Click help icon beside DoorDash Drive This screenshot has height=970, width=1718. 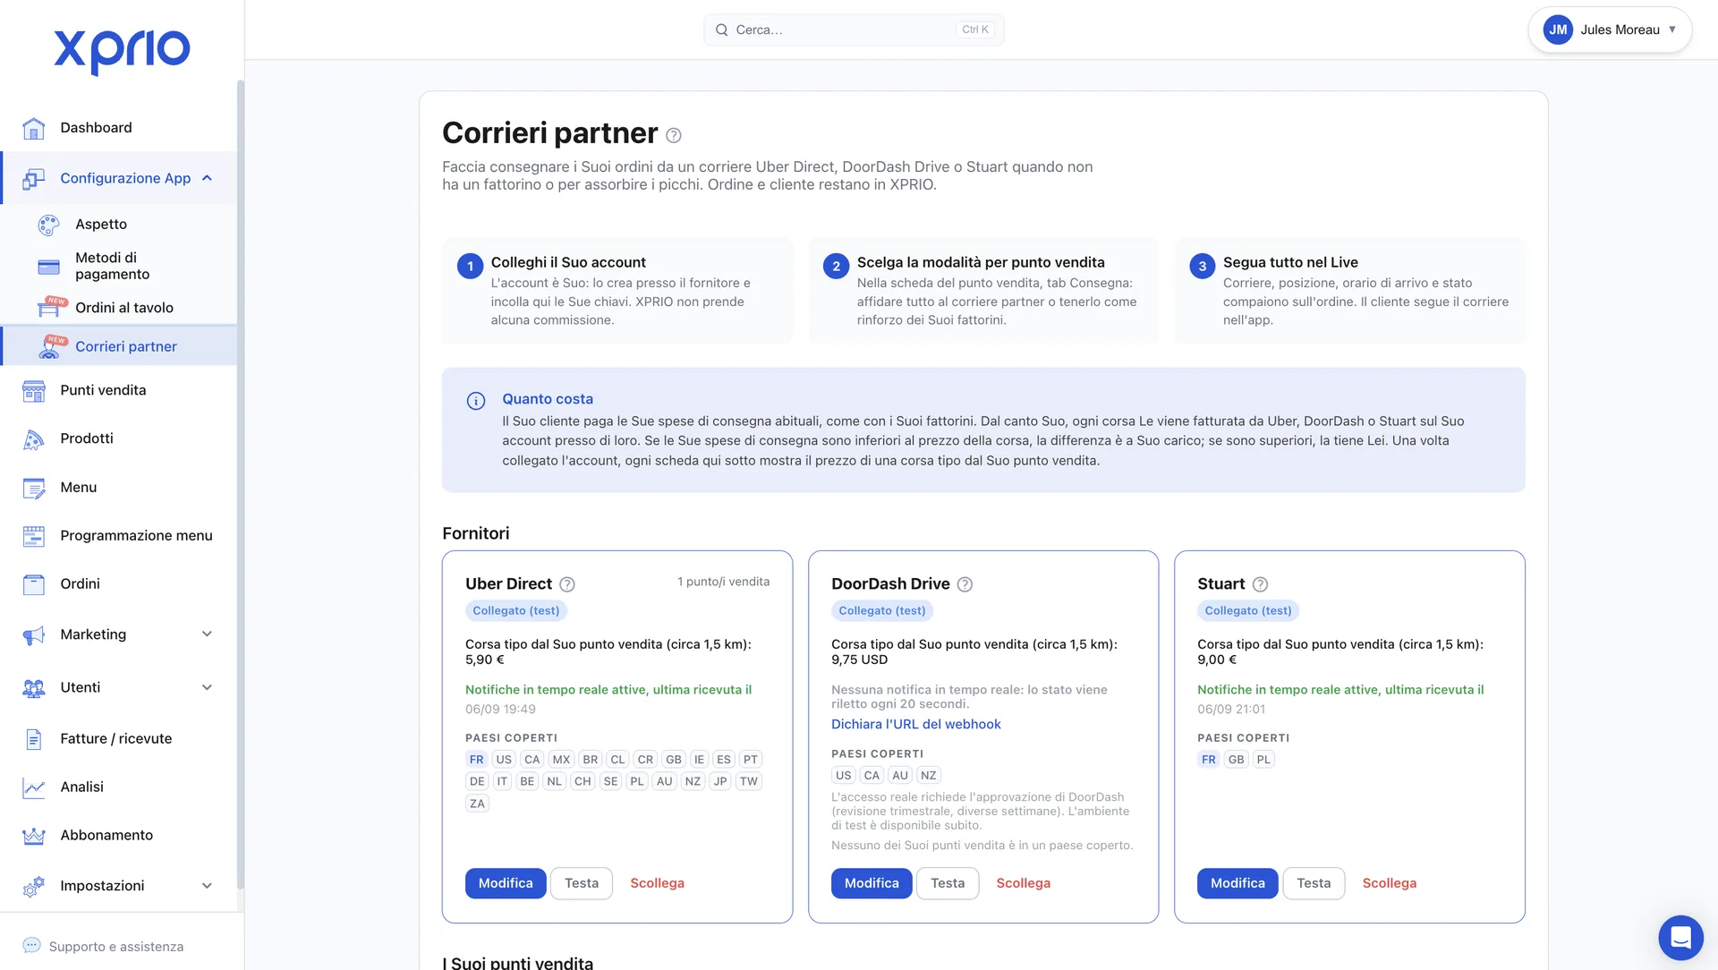965,584
